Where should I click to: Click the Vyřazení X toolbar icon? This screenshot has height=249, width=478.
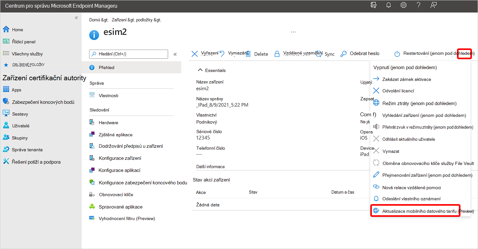(194, 54)
